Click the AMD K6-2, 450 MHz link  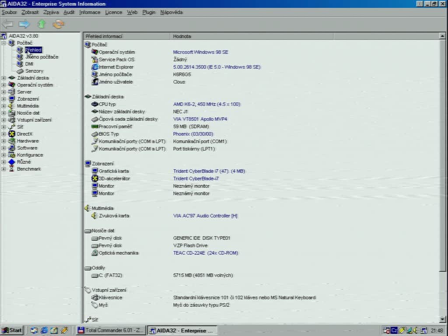[x=206, y=104]
